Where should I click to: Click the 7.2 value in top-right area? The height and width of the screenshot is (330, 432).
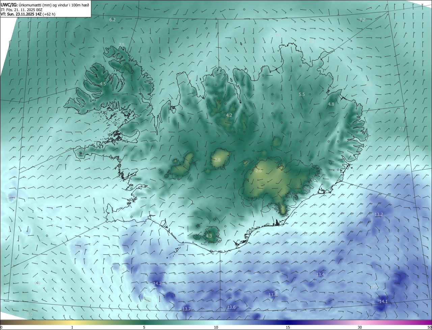click(x=362, y=20)
